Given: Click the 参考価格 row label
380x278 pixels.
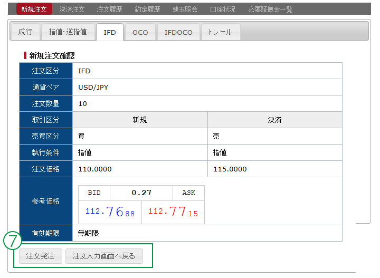Looking at the screenshot, I should coord(46,201).
